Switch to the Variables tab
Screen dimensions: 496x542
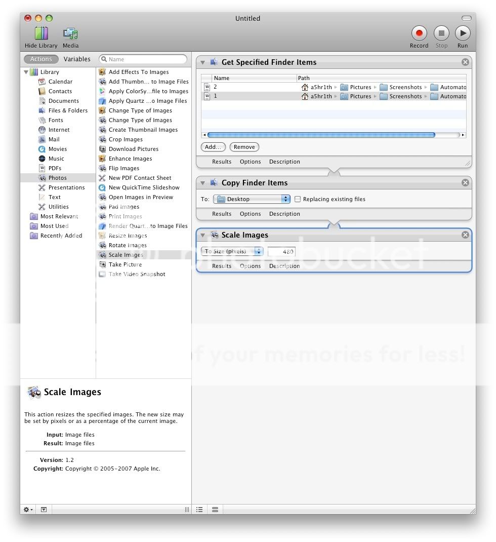tap(77, 59)
